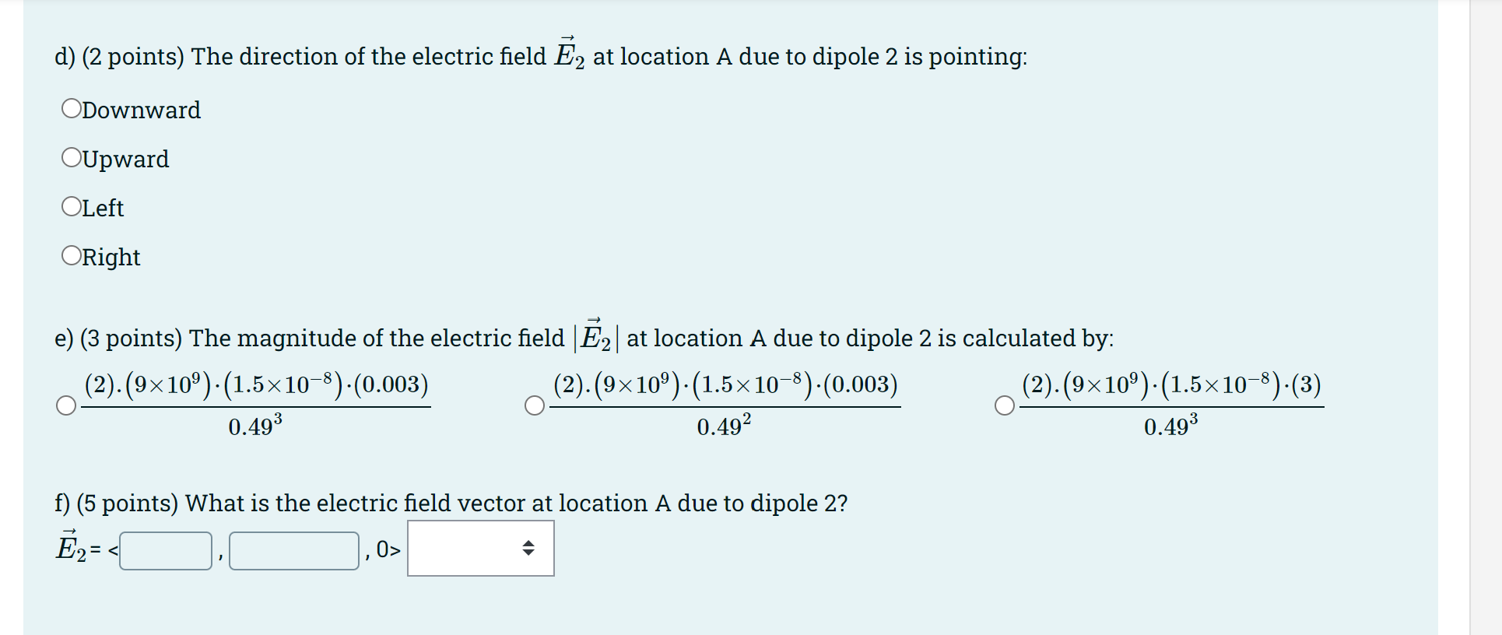Click the second E2 component input field

point(293,549)
